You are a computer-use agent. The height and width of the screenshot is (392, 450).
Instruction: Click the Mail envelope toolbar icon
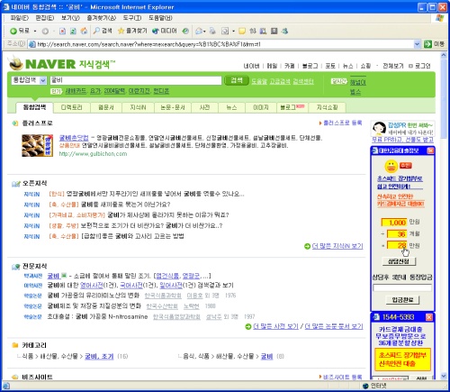pyautogui.click(x=199, y=31)
